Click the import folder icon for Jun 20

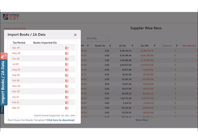67,59
